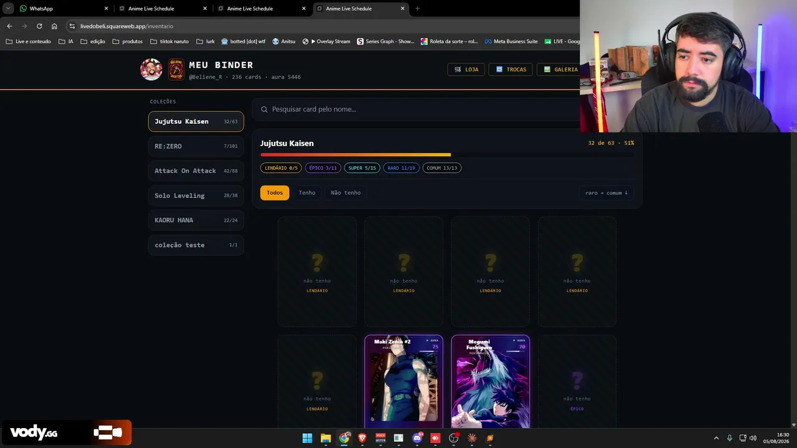Open the taskbar clock and date
This screenshot has width=797, height=448.
pyautogui.click(x=776, y=438)
